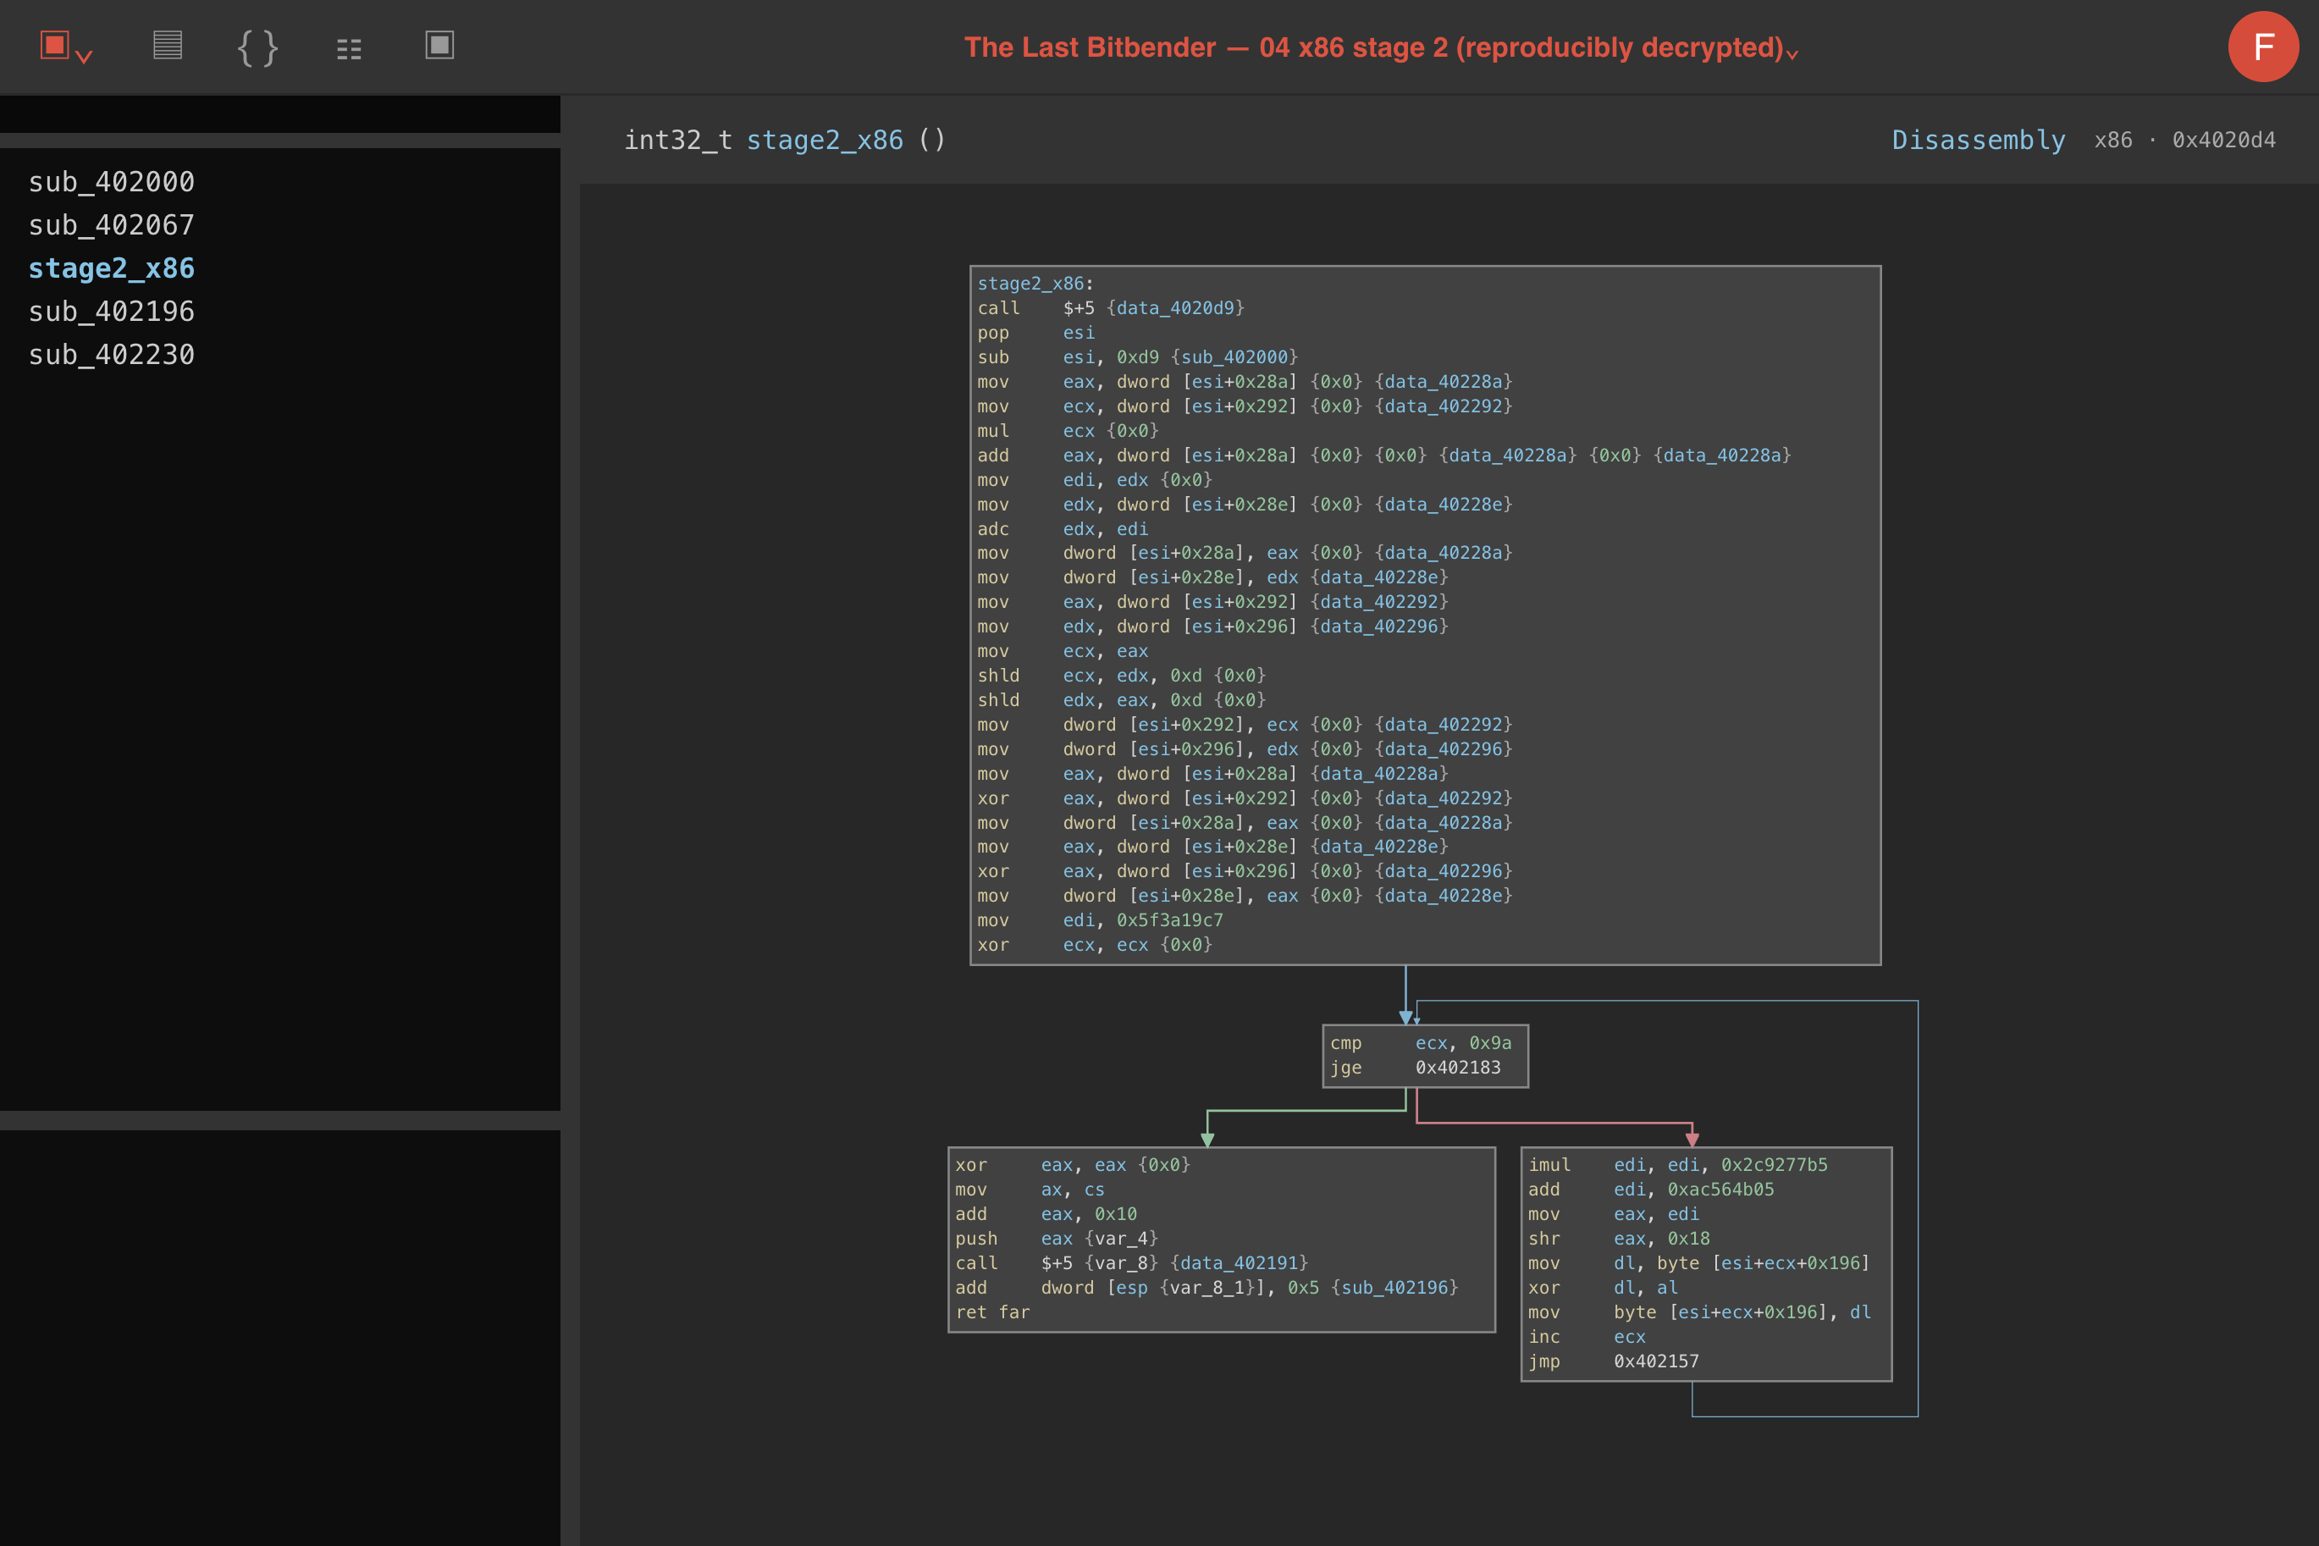This screenshot has height=1546, width=2319.
Task: Switch to the curly braces code view icon
Action: point(258,47)
